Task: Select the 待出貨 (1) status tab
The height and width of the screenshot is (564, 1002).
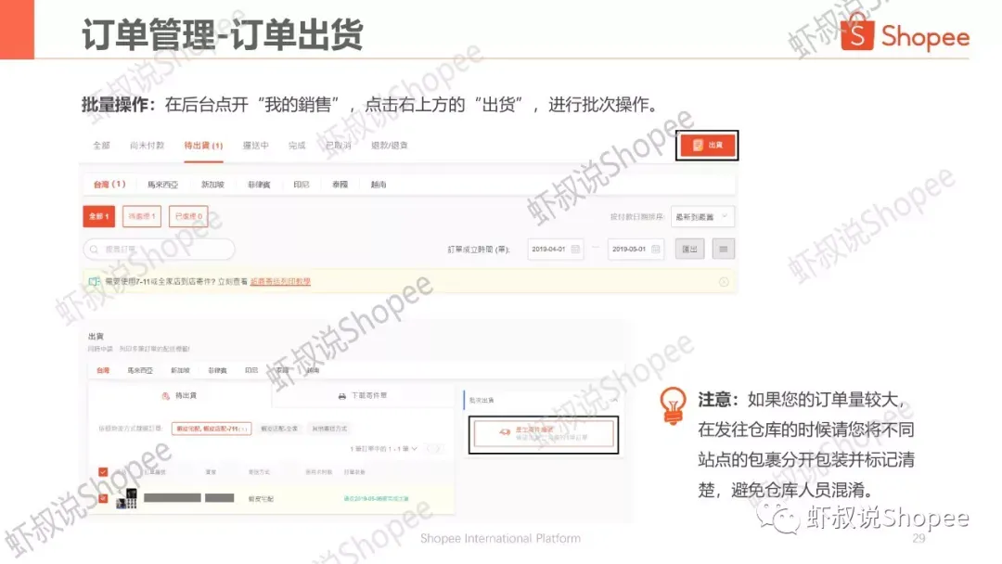Action: (203, 146)
